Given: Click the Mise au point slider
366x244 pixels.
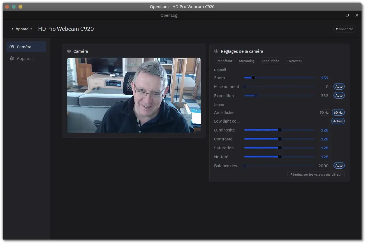Looking at the screenshot, I should (279, 87).
